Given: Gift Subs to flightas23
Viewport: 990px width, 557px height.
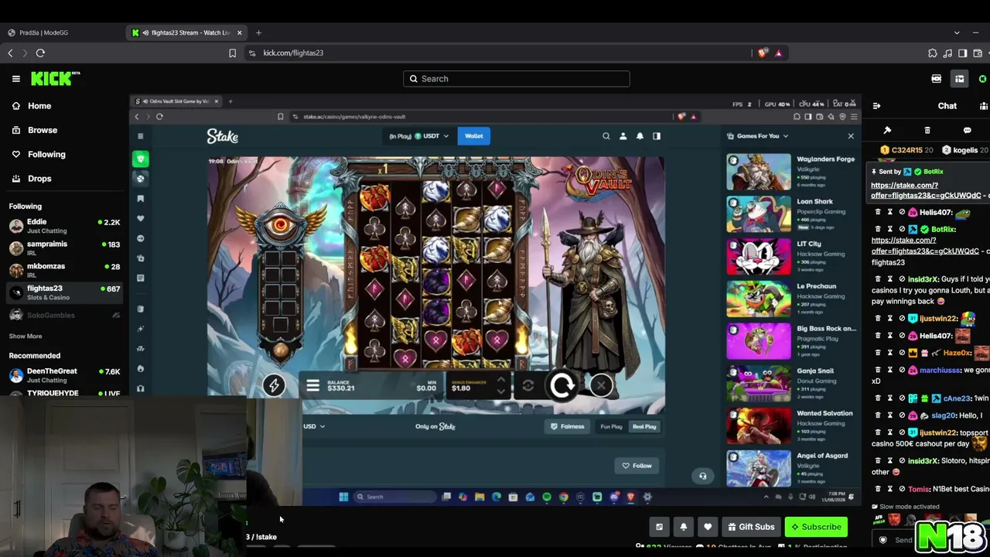Looking at the screenshot, I should [751, 527].
